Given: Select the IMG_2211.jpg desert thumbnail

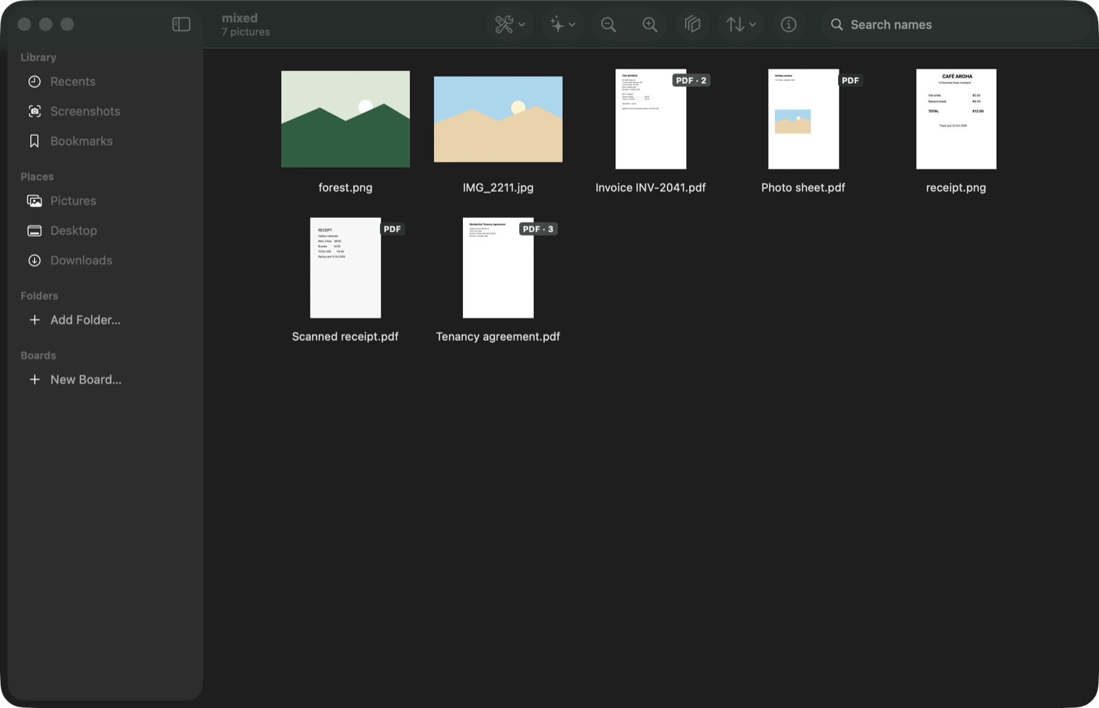Looking at the screenshot, I should (498, 120).
